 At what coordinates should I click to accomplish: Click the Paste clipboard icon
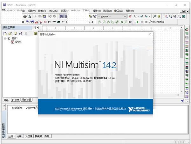coord(44,16)
